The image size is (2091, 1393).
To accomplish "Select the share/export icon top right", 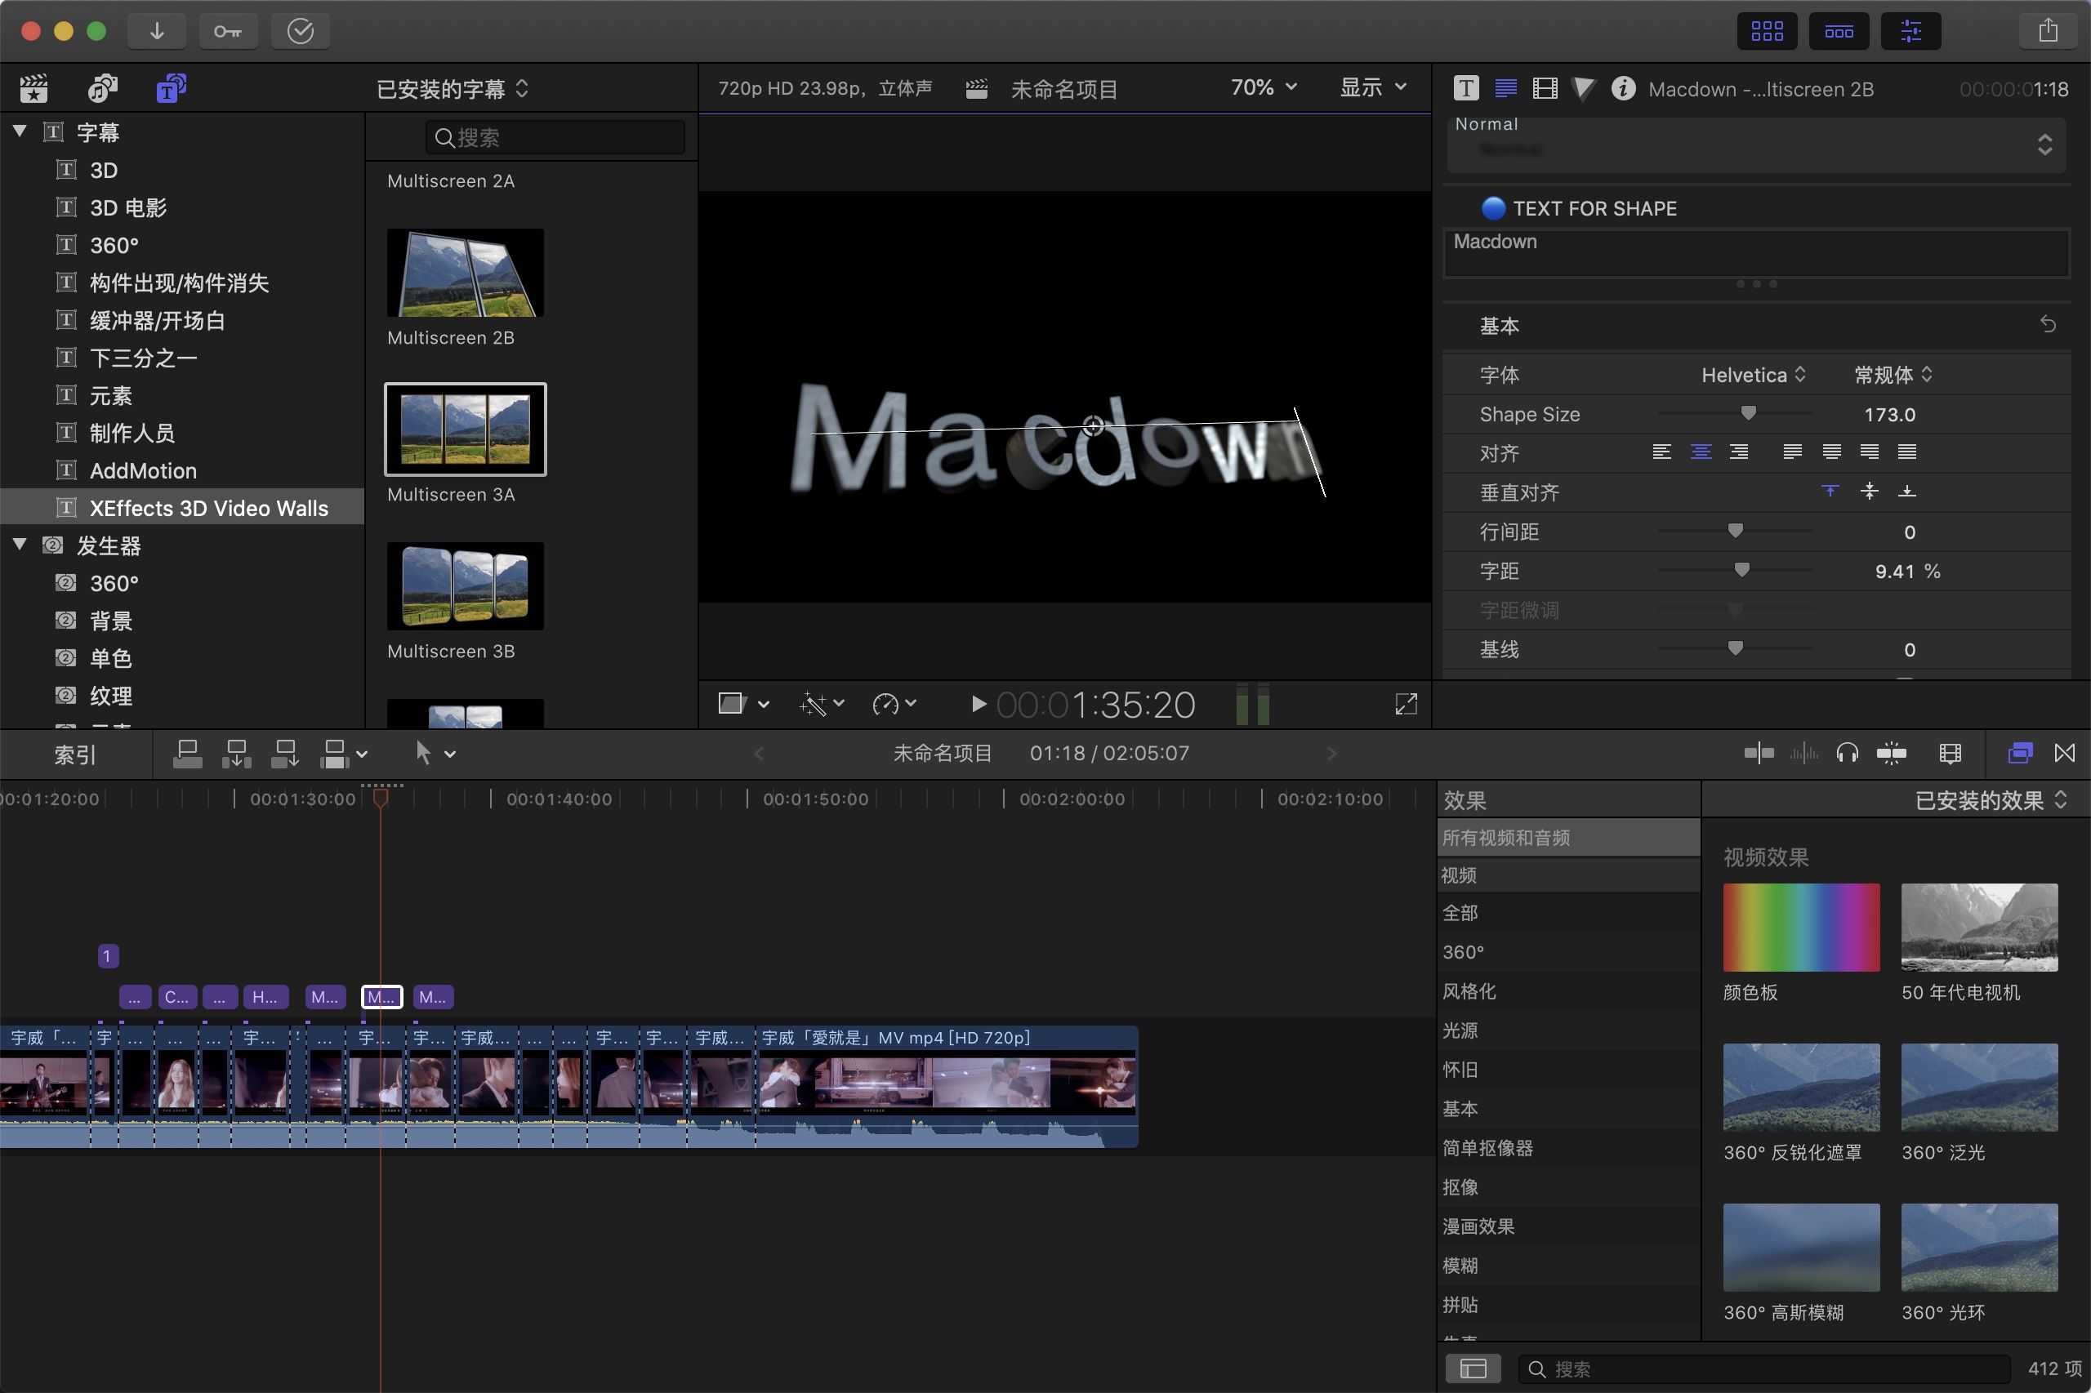I will [x=2048, y=31].
